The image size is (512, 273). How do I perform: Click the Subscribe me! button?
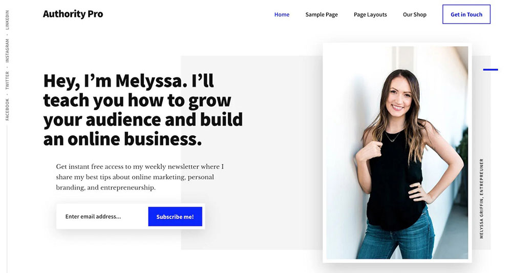coord(175,217)
